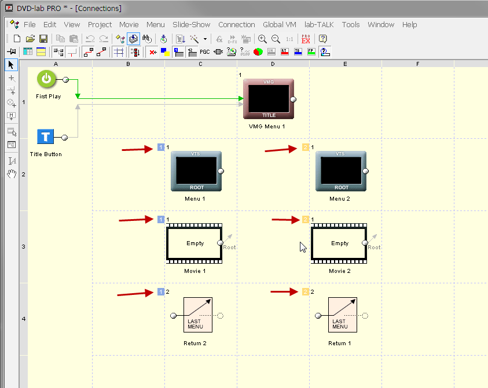Redo the last action
This screenshot has width=488, height=388.
pos(104,39)
